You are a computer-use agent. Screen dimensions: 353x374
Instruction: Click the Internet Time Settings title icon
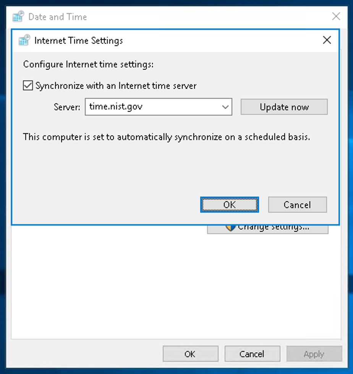coord(24,40)
